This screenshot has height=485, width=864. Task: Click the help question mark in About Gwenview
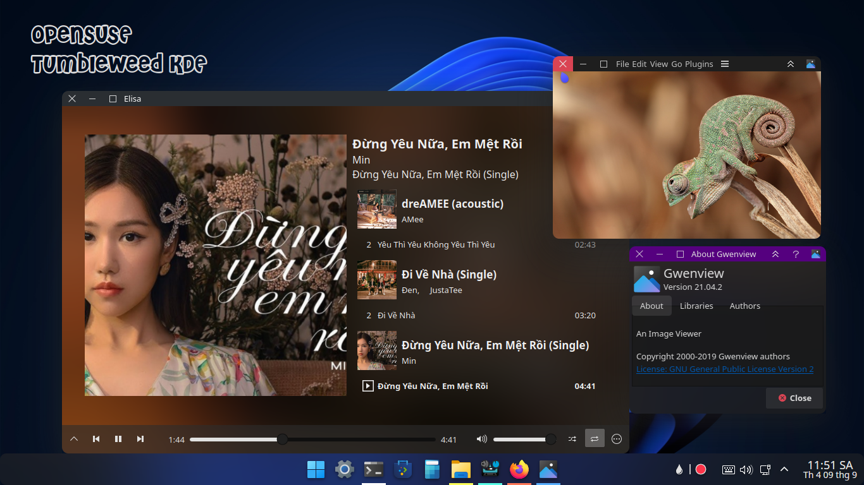[x=796, y=254]
